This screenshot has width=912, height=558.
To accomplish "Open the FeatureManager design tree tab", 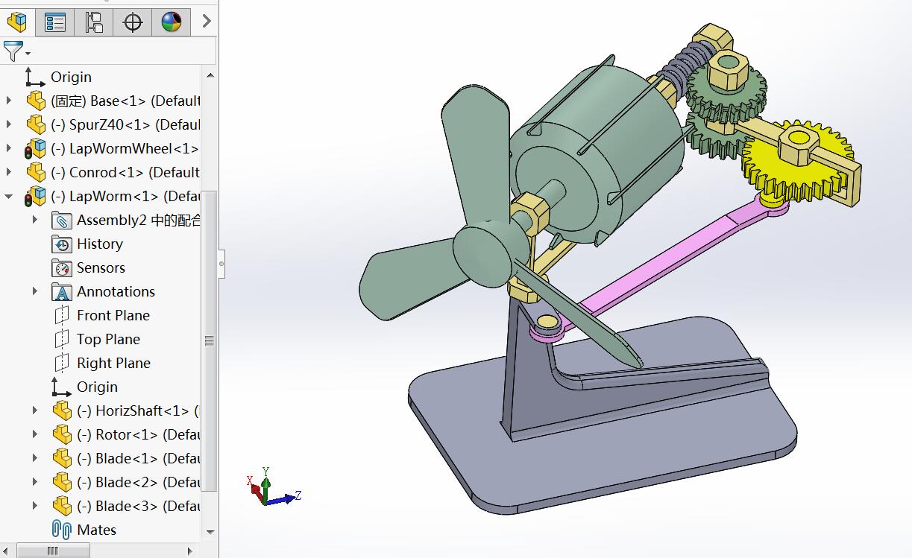I will (17, 22).
